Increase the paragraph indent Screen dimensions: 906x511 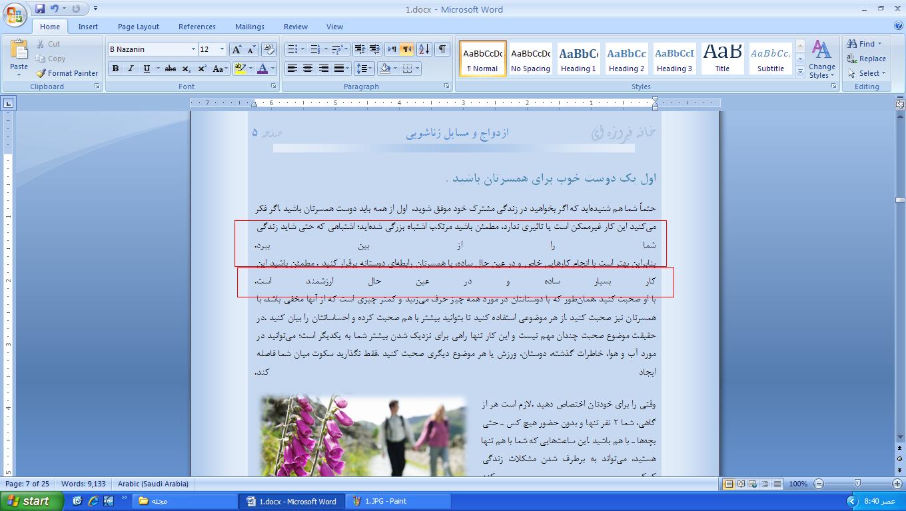click(375, 49)
